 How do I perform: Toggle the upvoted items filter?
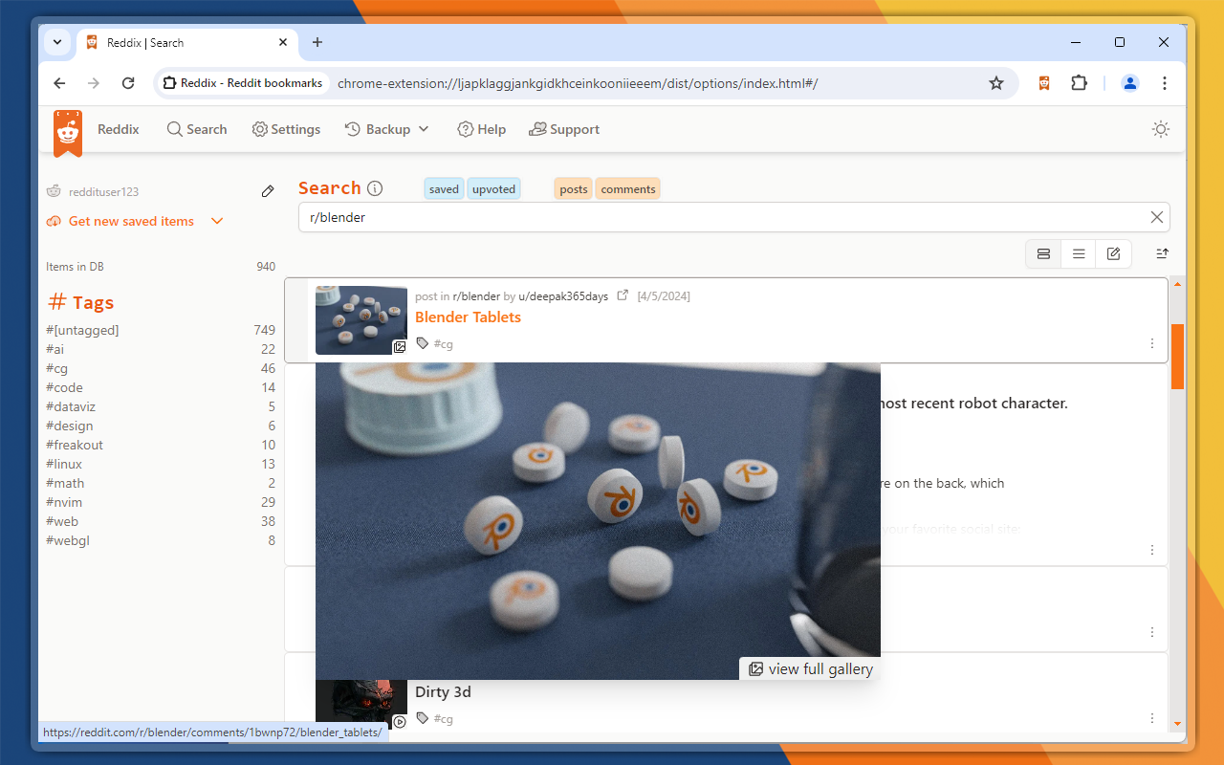493,188
